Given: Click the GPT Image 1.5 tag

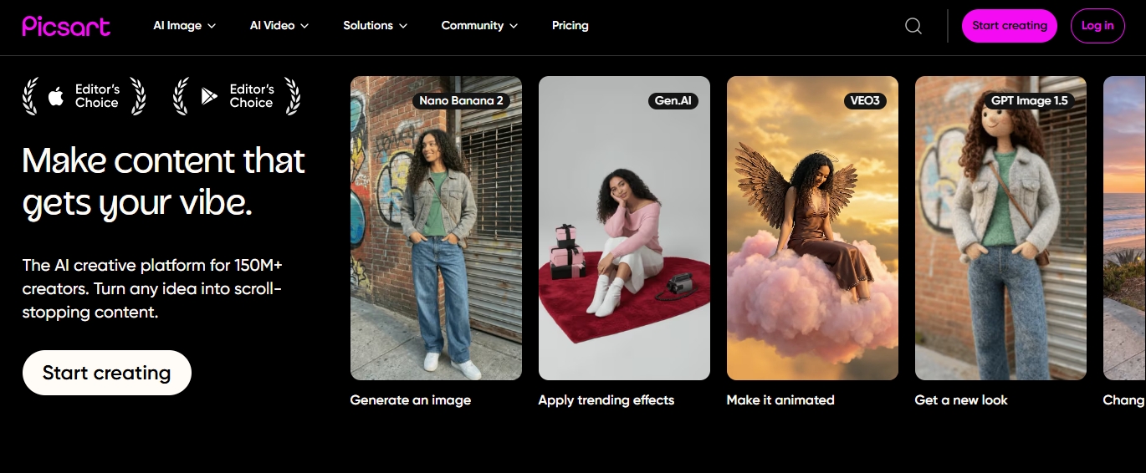Looking at the screenshot, I should pos(1029,100).
